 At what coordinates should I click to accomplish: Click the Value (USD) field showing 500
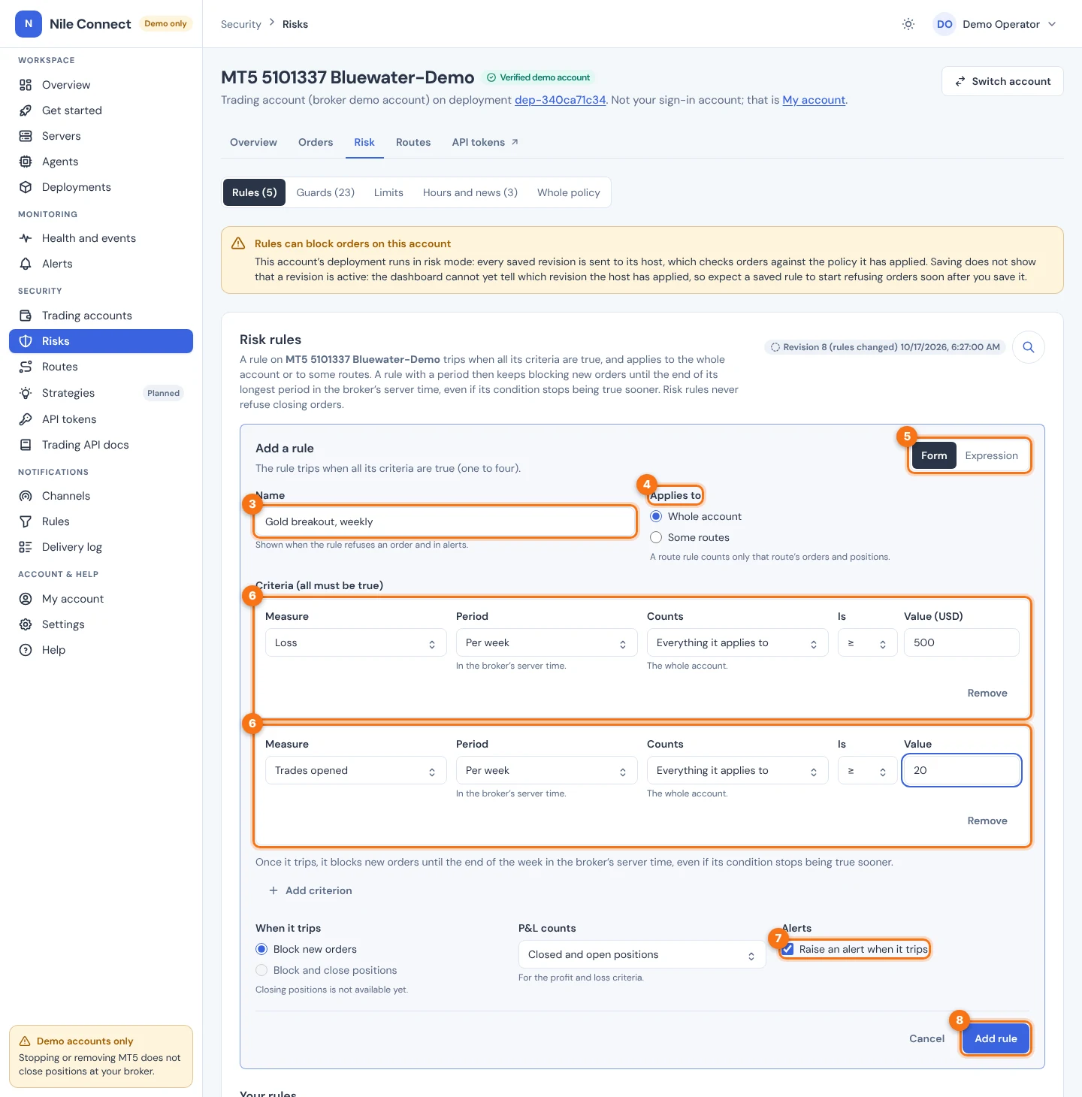click(x=962, y=642)
